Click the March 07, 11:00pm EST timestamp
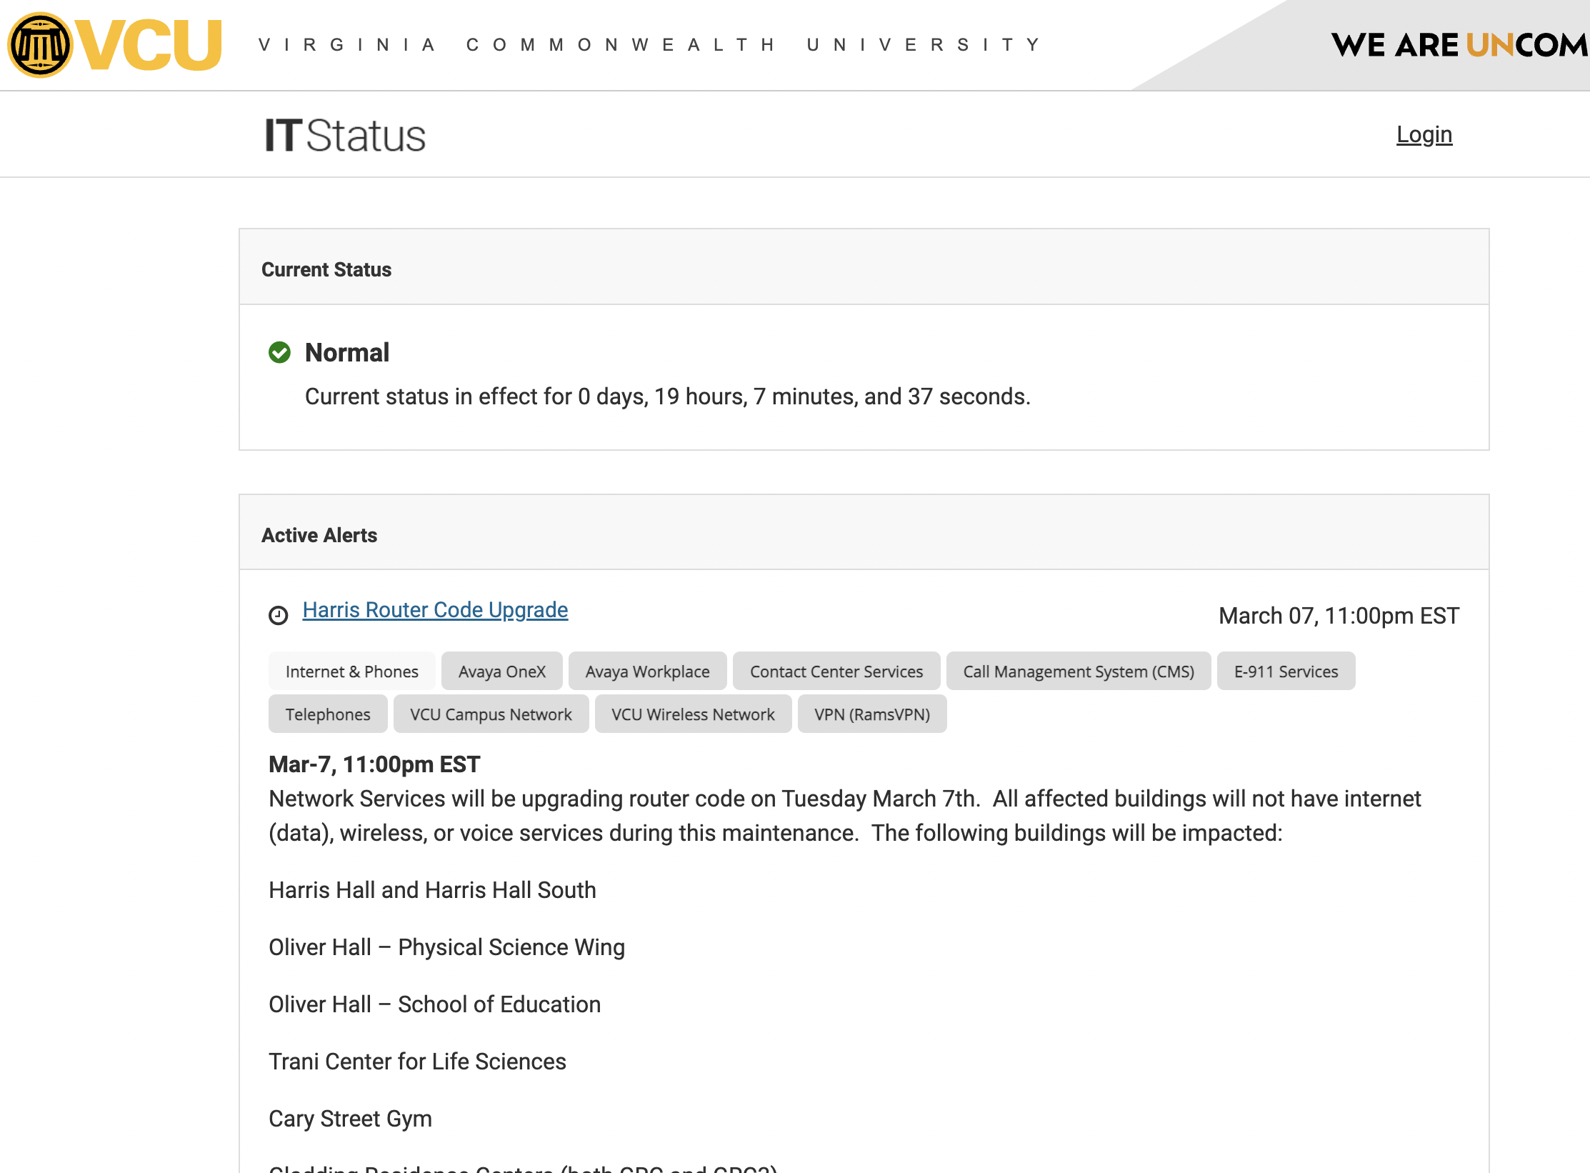The width and height of the screenshot is (1590, 1173). (1339, 615)
